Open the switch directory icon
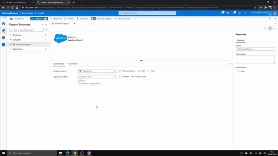 [228, 13]
